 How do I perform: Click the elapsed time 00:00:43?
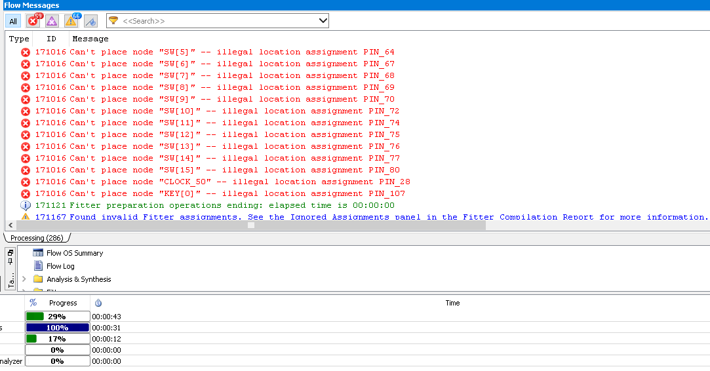point(106,317)
